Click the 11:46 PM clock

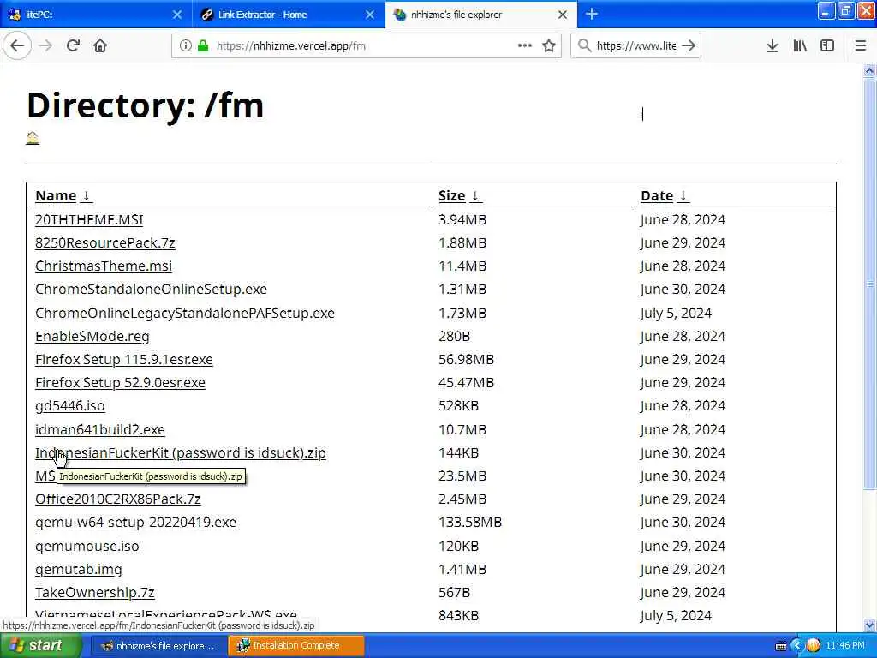[845, 646]
